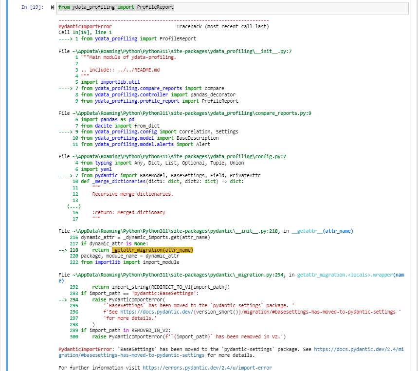Click the In [19]: prompt label

[33, 7]
